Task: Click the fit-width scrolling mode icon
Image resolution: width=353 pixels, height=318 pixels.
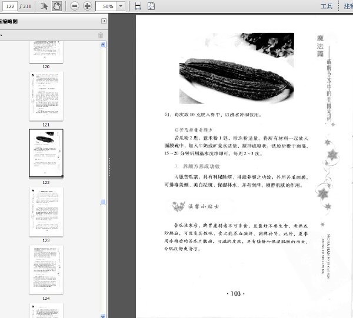Action: click(x=138, y=6)
